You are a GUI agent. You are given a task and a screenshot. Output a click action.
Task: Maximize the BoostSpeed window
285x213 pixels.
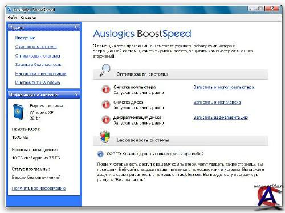click(x=260, y=9)
